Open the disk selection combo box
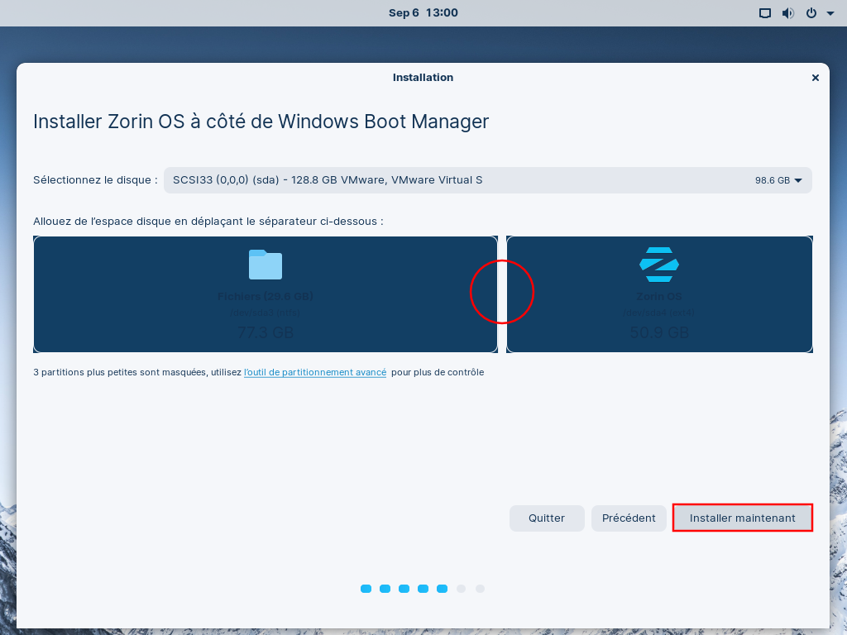Screen dimensions: 847x635 pos(487,180)
